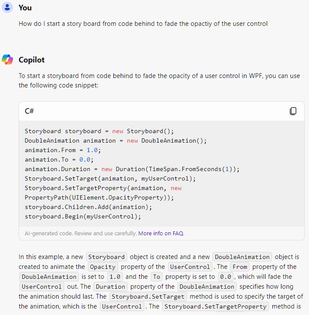Click the Copilot name heading
309x315 pixels.
point(31,60)
